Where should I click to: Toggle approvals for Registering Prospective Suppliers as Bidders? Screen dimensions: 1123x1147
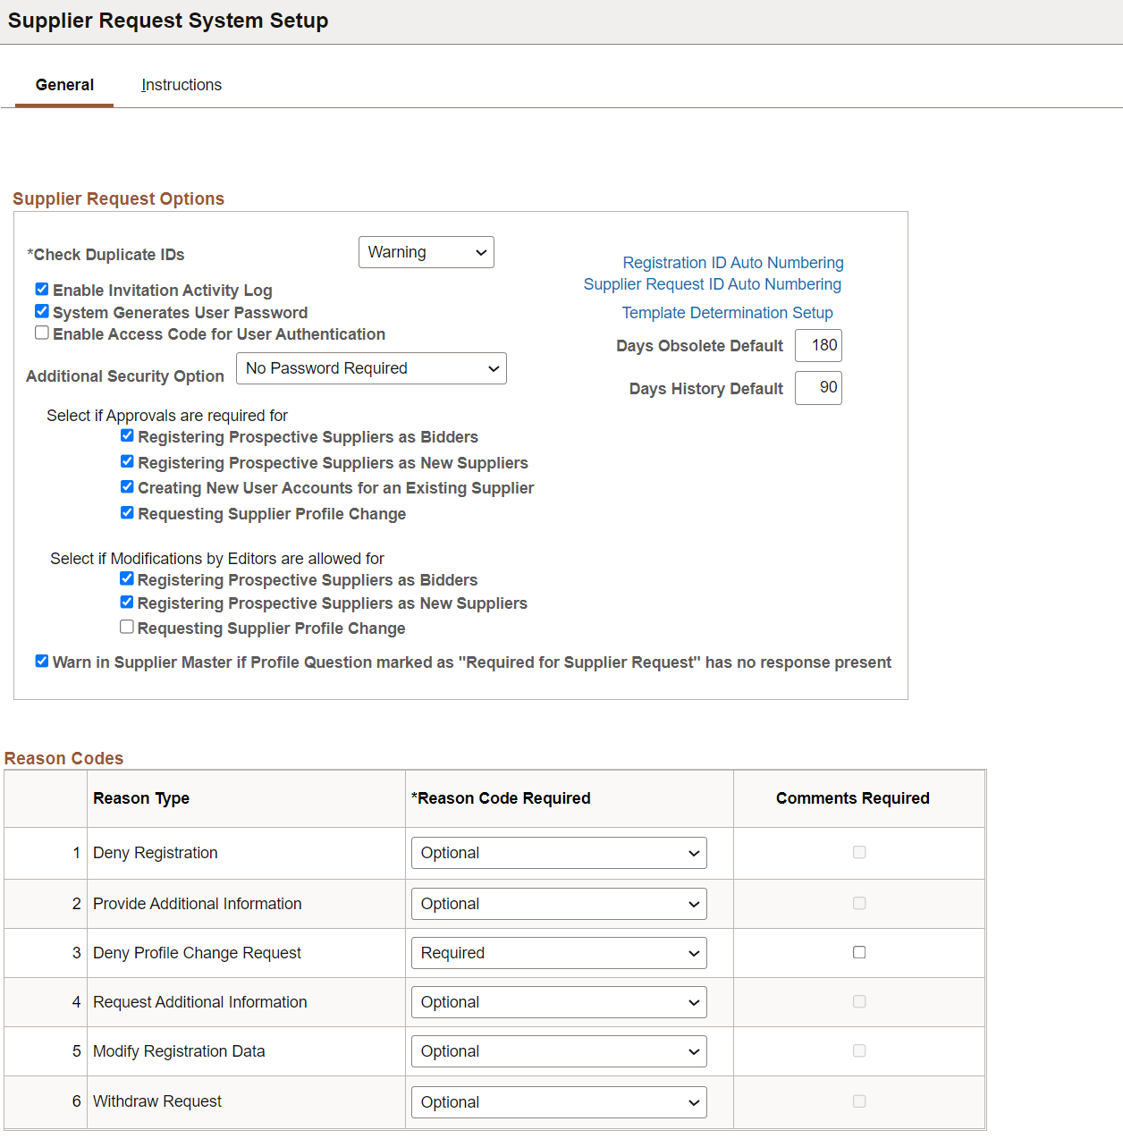[x=127, y=435]
